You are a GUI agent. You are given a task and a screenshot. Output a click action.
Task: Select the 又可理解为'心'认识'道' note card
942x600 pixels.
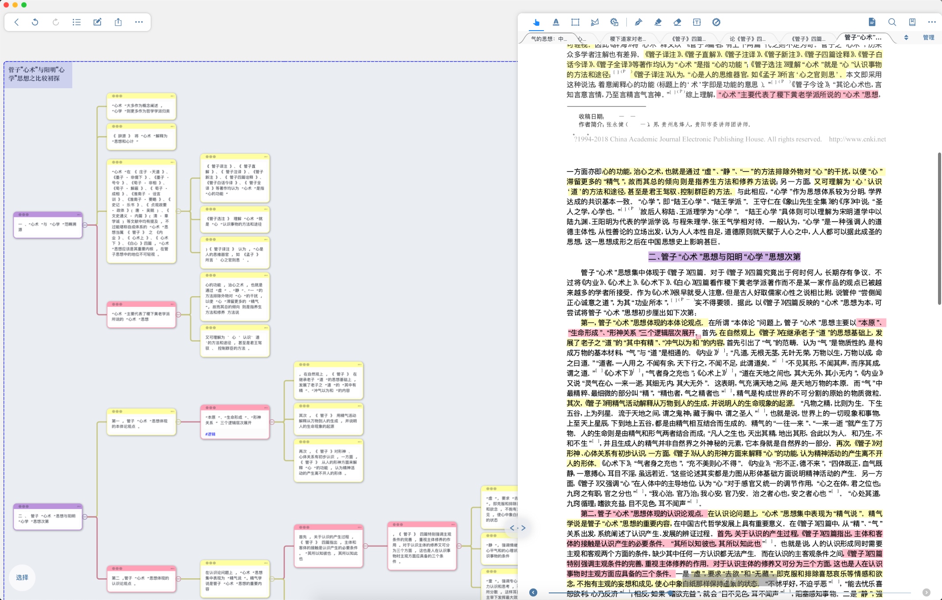[235, 341]
